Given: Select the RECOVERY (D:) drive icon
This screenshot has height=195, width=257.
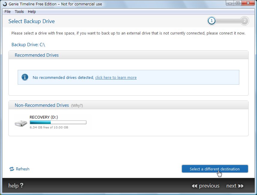Looking at the screenshot, I should click(21, 124).
